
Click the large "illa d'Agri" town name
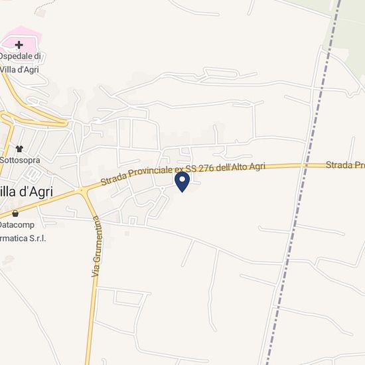(x=27, y=192)
